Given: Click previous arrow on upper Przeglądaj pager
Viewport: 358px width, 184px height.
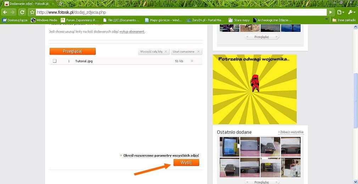Looking at the screenshot, I should (x=247, y=37).
